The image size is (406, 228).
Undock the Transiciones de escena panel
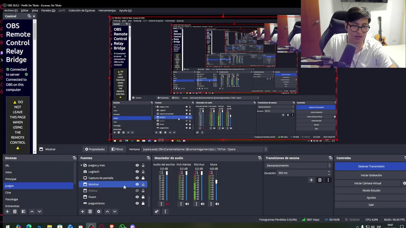[x=330, y=158]
